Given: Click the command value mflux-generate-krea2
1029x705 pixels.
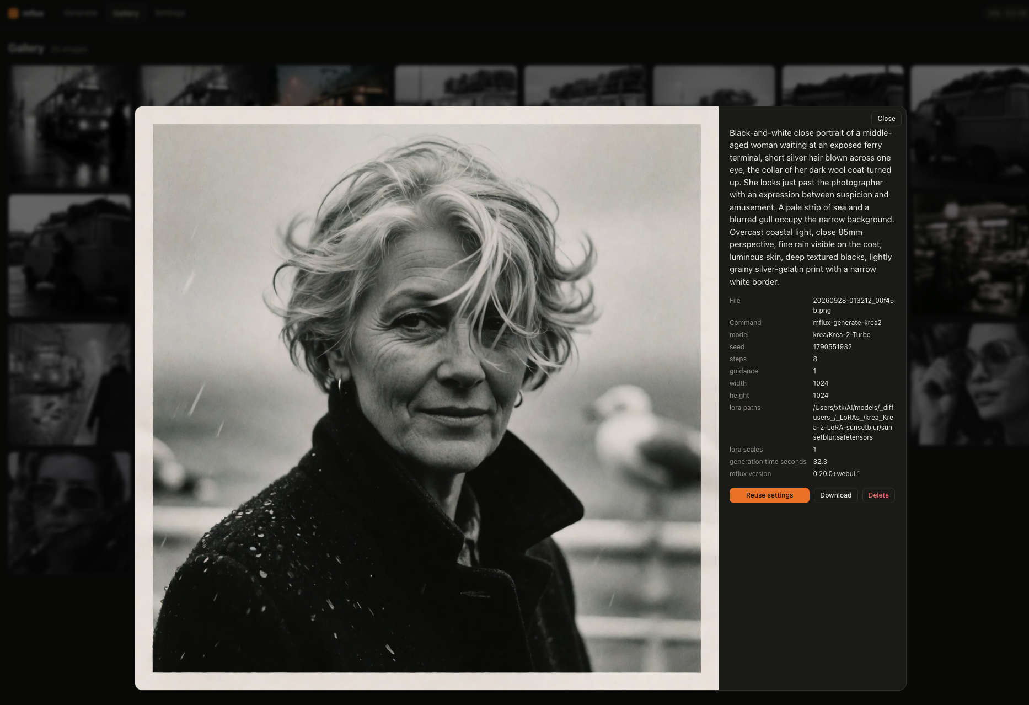Looking at the screenshot, I should (847, 323).
